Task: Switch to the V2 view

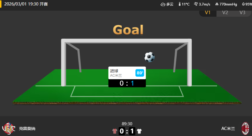Action: coord(225,12)
